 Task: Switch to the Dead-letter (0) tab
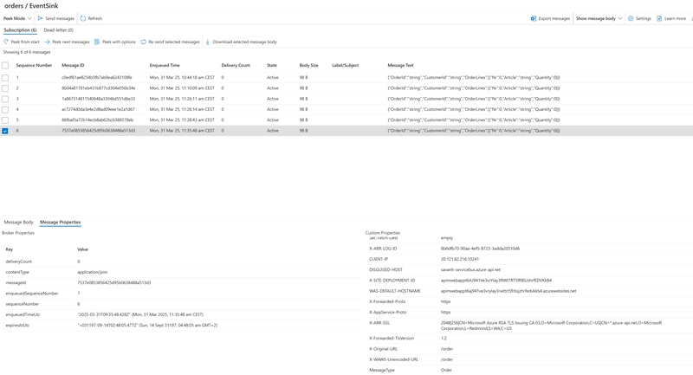(58, 30)
